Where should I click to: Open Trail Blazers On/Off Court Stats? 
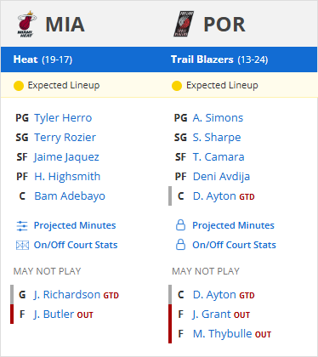(234, 245)
